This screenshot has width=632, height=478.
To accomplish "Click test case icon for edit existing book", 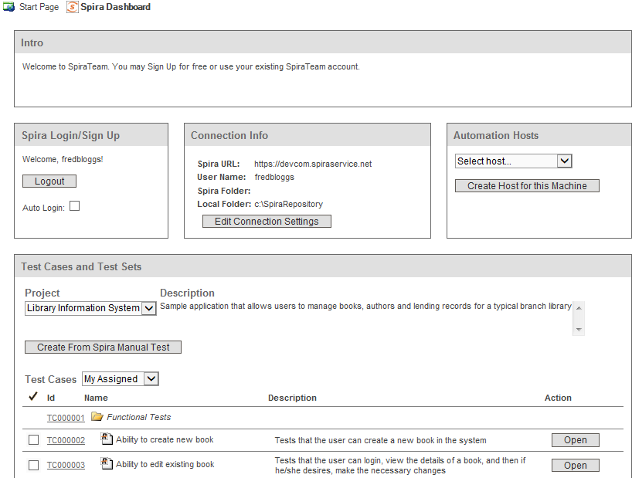I will pos(107,464).
